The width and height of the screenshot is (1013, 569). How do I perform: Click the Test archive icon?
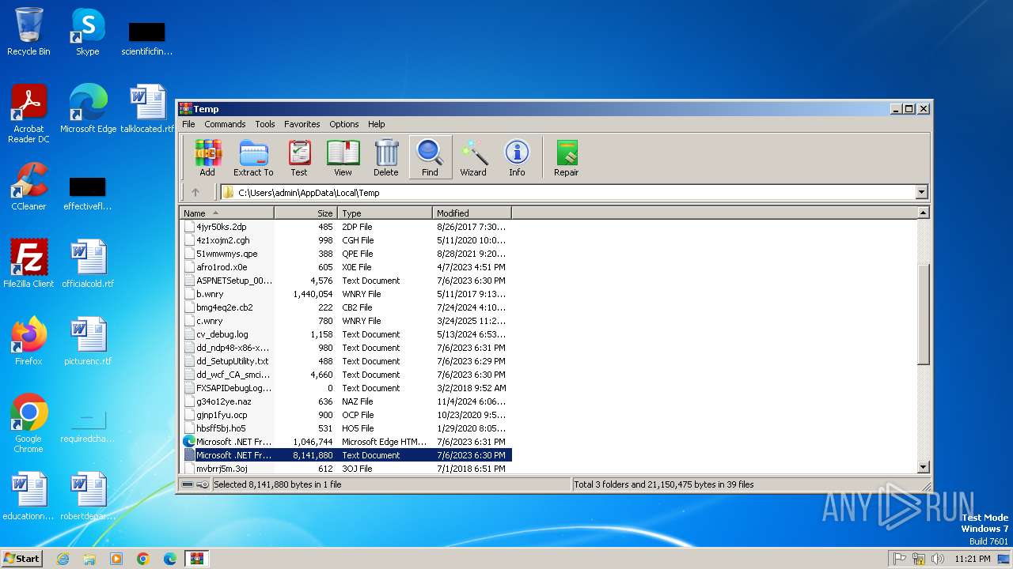(299, 157)
